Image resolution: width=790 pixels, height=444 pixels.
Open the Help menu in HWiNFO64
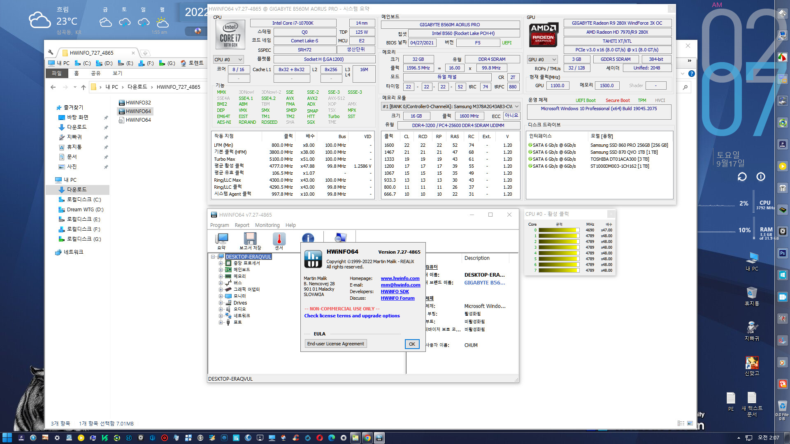click(290, 225)
